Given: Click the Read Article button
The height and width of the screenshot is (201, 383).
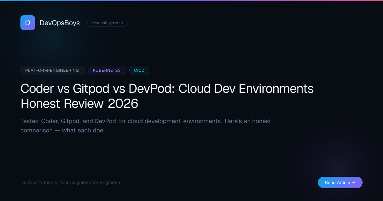Looking at the screenshot, I should [x=340, y=182].
